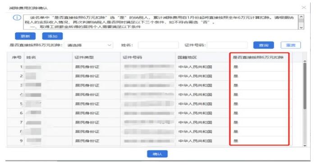
Task: Click the blurred ID number in row 5
Action: point(149,104)
